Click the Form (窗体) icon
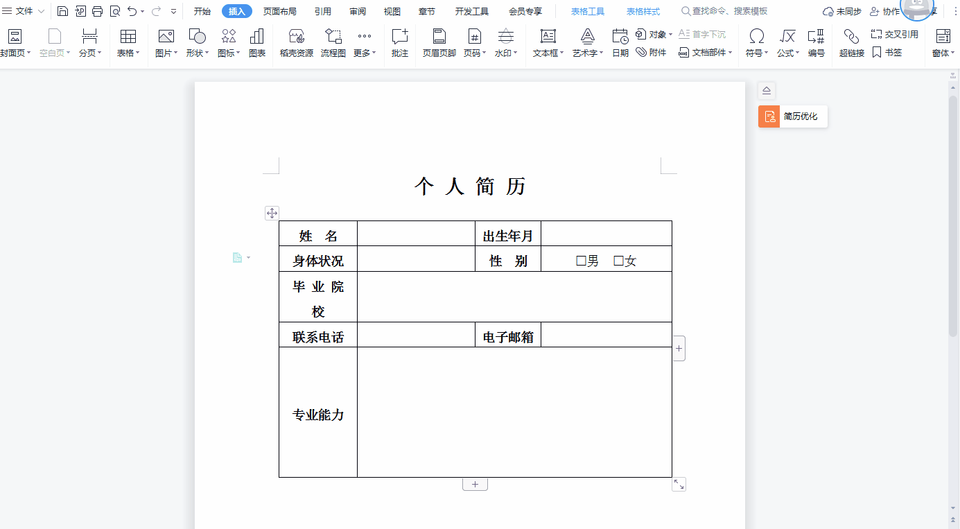This screenshot has width=960, height=529. [x=943, y=37]
